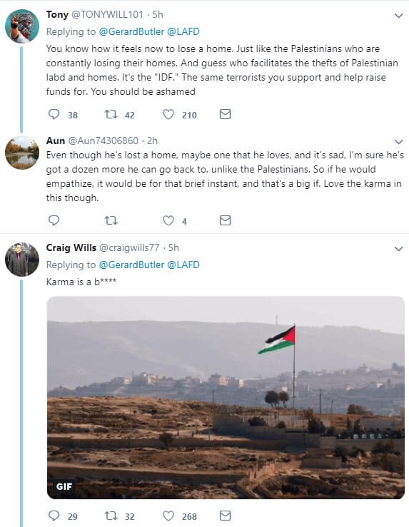Viewport: 409px width, 527px height.
Task: Like Craig Wills' tweet with 268 likes
Action: (x=168, y=516)
